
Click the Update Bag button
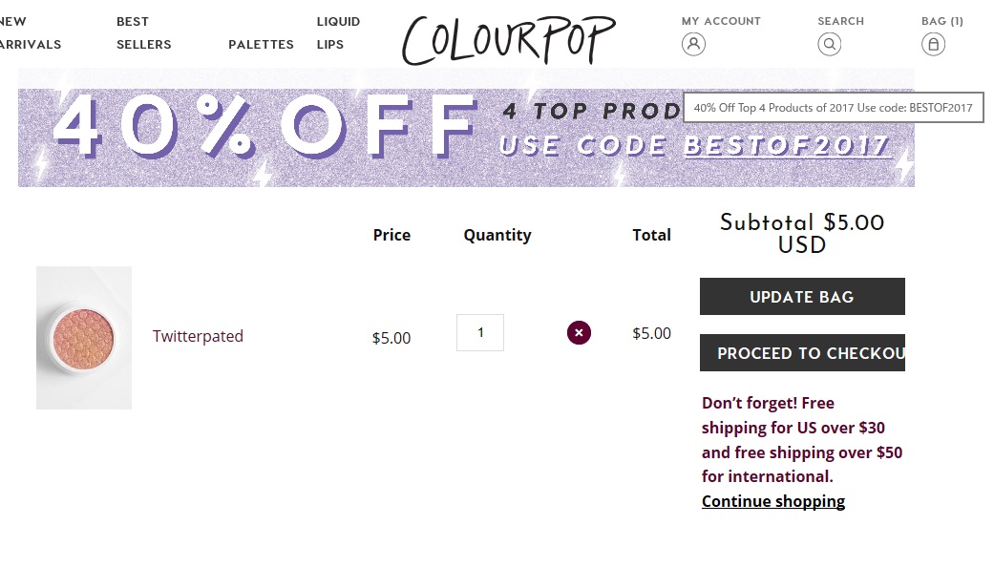point(802,297)
